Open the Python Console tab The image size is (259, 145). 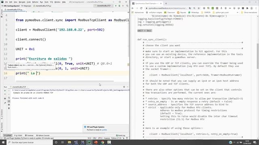tap(43, 135)
